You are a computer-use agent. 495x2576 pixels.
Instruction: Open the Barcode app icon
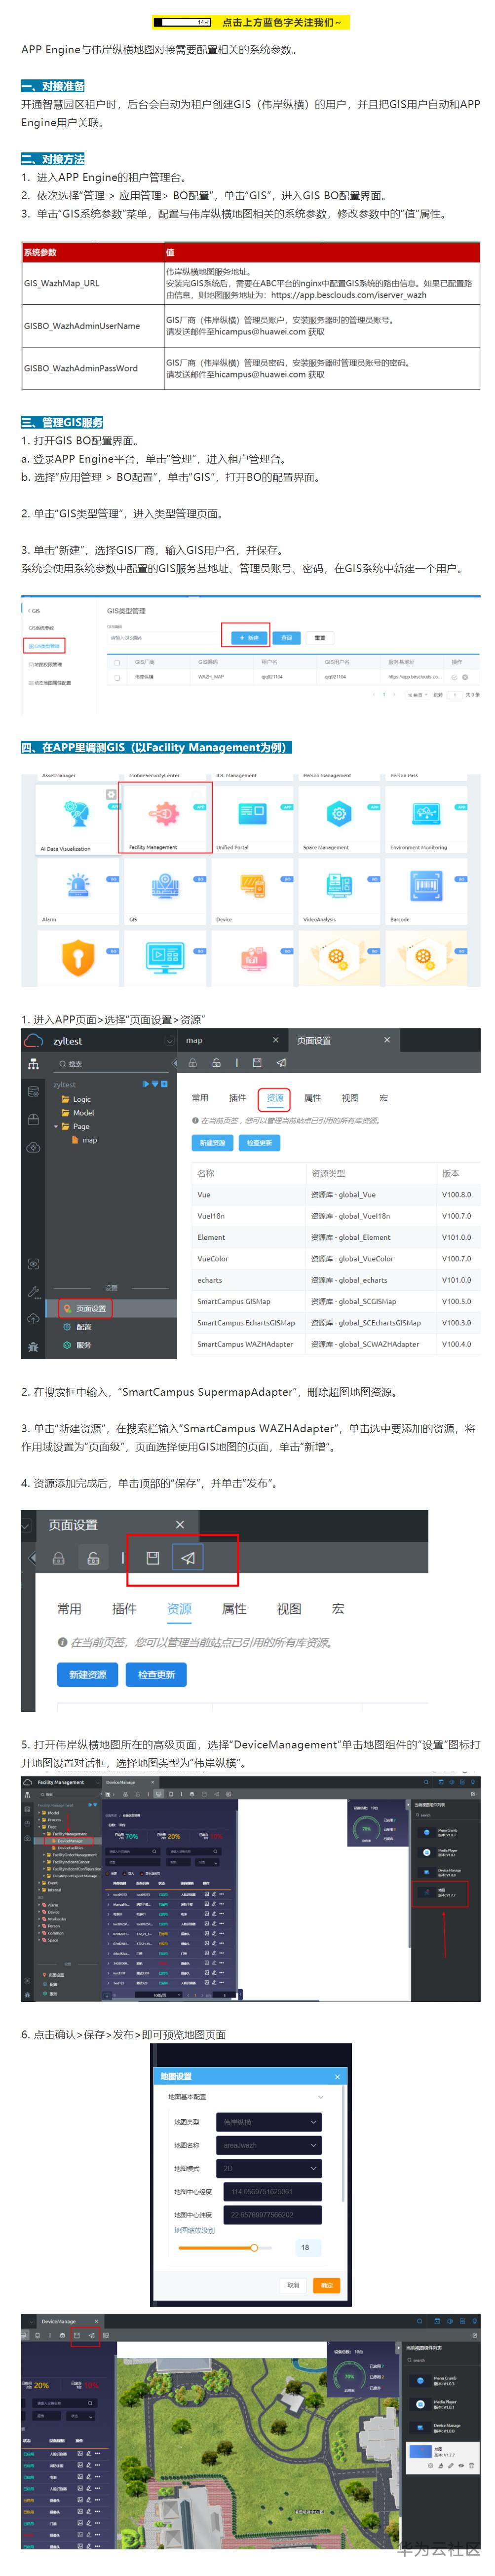point(427,886)
